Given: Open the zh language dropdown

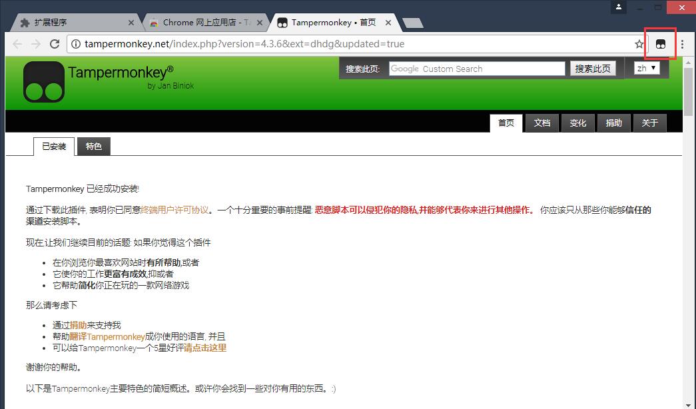Looking at the screenshot, I should [647, 68].
